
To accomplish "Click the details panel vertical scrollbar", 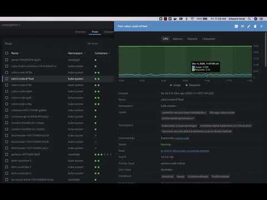I will click(x=265, y=49).
